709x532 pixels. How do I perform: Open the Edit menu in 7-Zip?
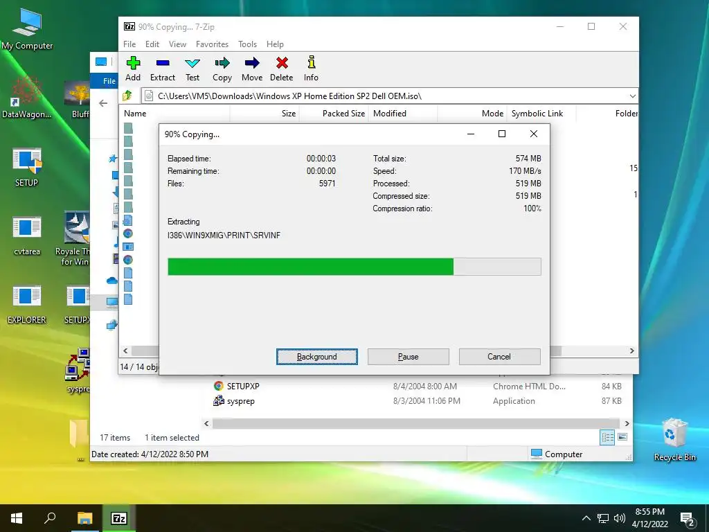coord(152,44)
